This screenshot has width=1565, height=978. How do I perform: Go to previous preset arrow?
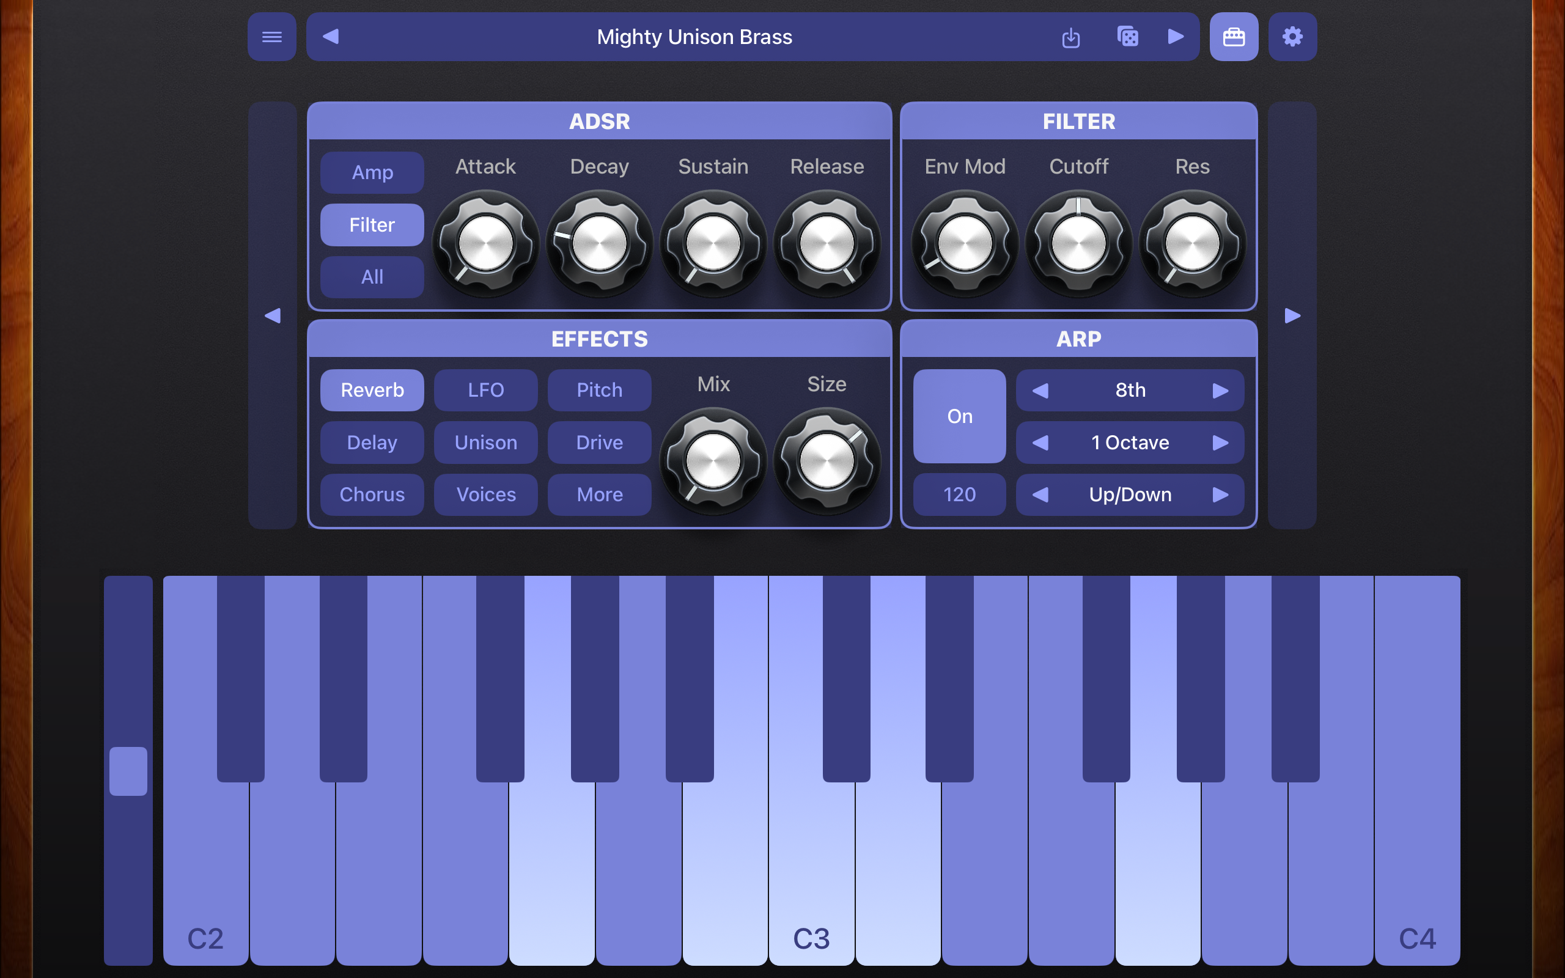(331, 37)
